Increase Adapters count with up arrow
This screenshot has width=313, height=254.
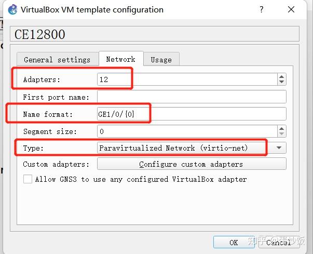281,76
